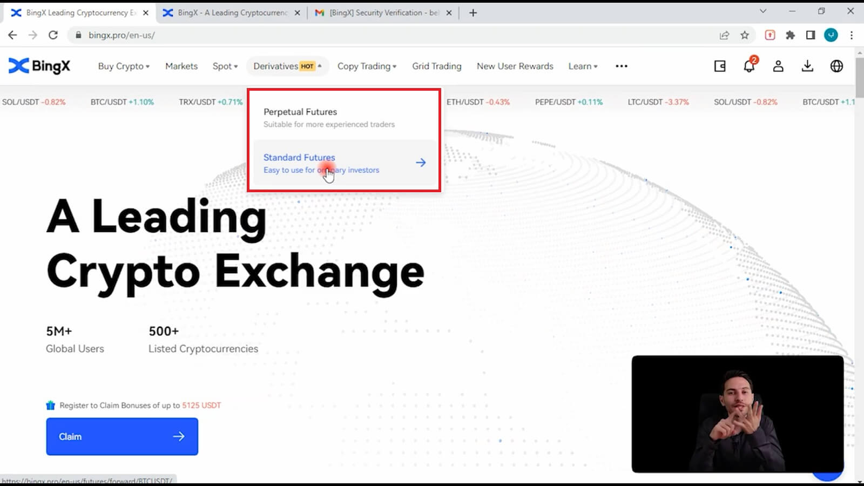Click the download app icon
The width and height of the screenshot is (864, 486).
pos(807,66)
